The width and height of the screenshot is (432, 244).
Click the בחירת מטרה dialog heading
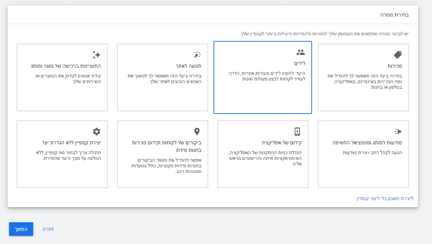[394, 15]
